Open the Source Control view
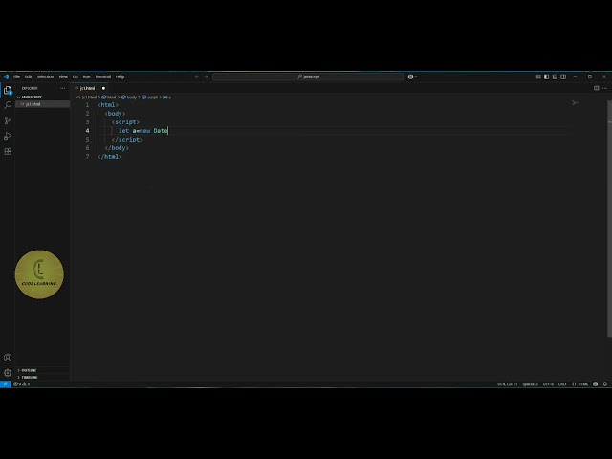612x459 pixels. tap(8, 120)
